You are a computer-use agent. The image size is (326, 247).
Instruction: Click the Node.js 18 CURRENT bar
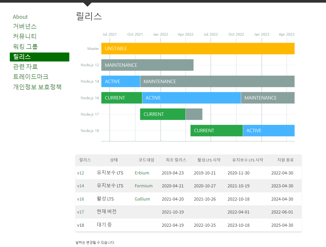(217, 130)
